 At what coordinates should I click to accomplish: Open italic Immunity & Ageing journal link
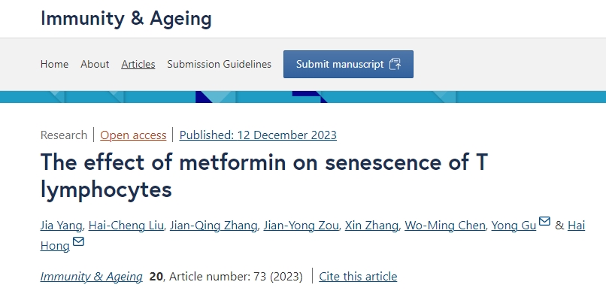pos(91,276)
